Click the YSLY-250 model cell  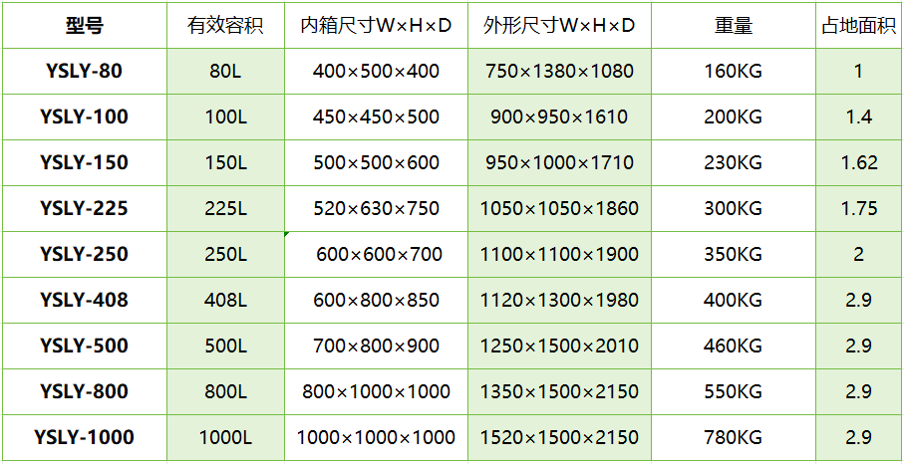coord(85,255)
